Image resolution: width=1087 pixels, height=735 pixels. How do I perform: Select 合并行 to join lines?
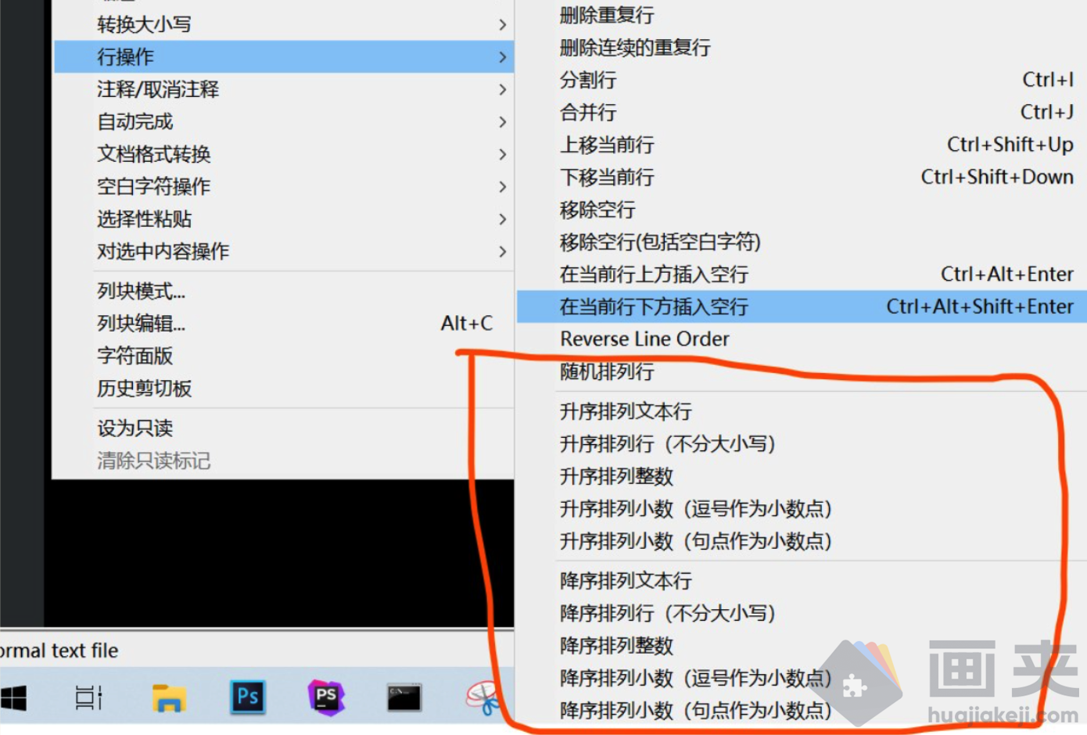pos(588,113)
